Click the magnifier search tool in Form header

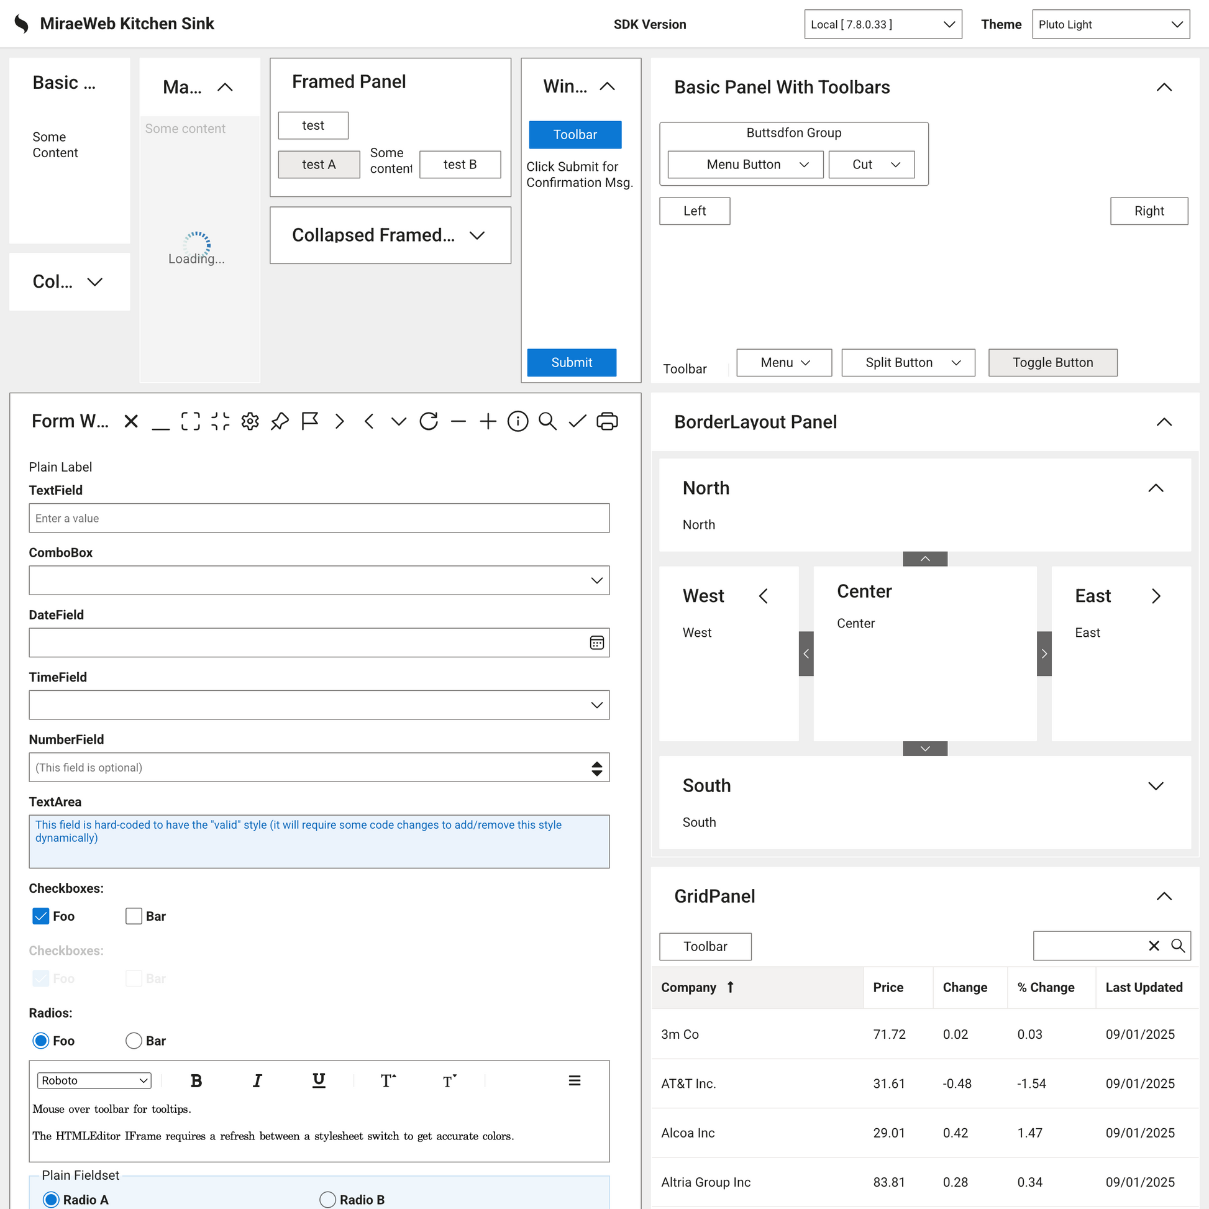tap(547, 421)
